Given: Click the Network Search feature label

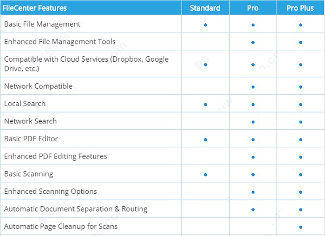Looking at the screenshot, I should pyautogui.click(x=30, y=121).
